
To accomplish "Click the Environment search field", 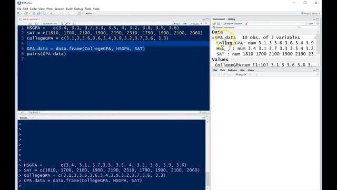I will pyautogui.click(x=308, y=27).
